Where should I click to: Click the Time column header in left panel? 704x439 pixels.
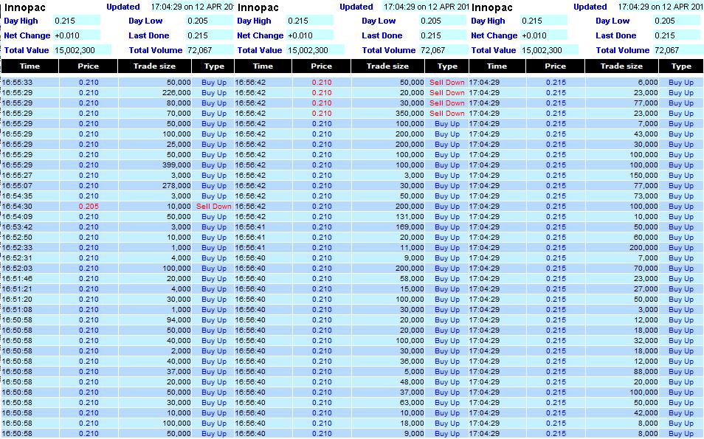[30, 66]
